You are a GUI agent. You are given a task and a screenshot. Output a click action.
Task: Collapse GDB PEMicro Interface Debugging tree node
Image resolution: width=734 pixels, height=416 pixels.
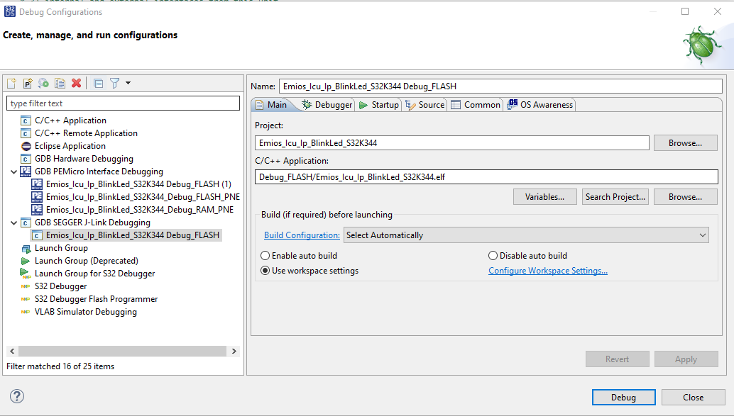(x=15, y=171)
